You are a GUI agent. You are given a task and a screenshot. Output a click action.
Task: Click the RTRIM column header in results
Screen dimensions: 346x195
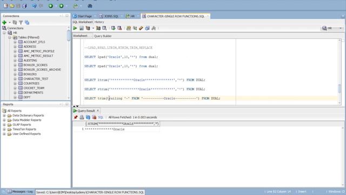click(x=122, y=124)
